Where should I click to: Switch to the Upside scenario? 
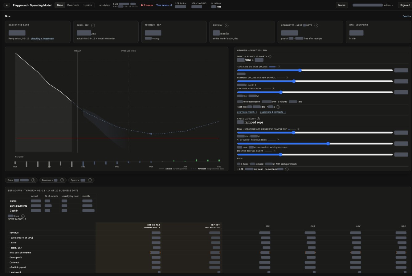tap(88, 5)
